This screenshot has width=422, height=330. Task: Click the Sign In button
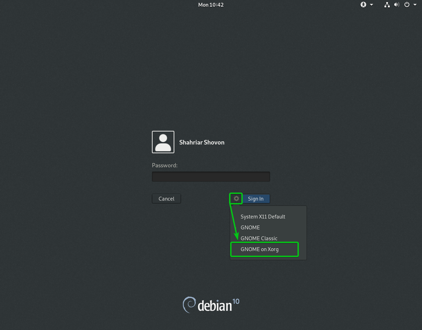[x=256, y=199]
